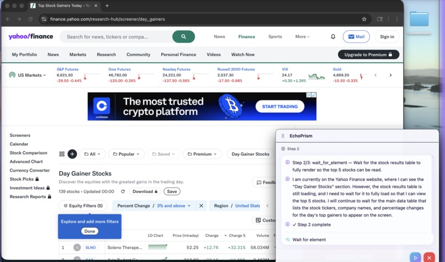The width and height of the screenshot is (445, 262).
Task: Open Equity Filters (5)
Action: pyautogui.click(x=83, y=206)
